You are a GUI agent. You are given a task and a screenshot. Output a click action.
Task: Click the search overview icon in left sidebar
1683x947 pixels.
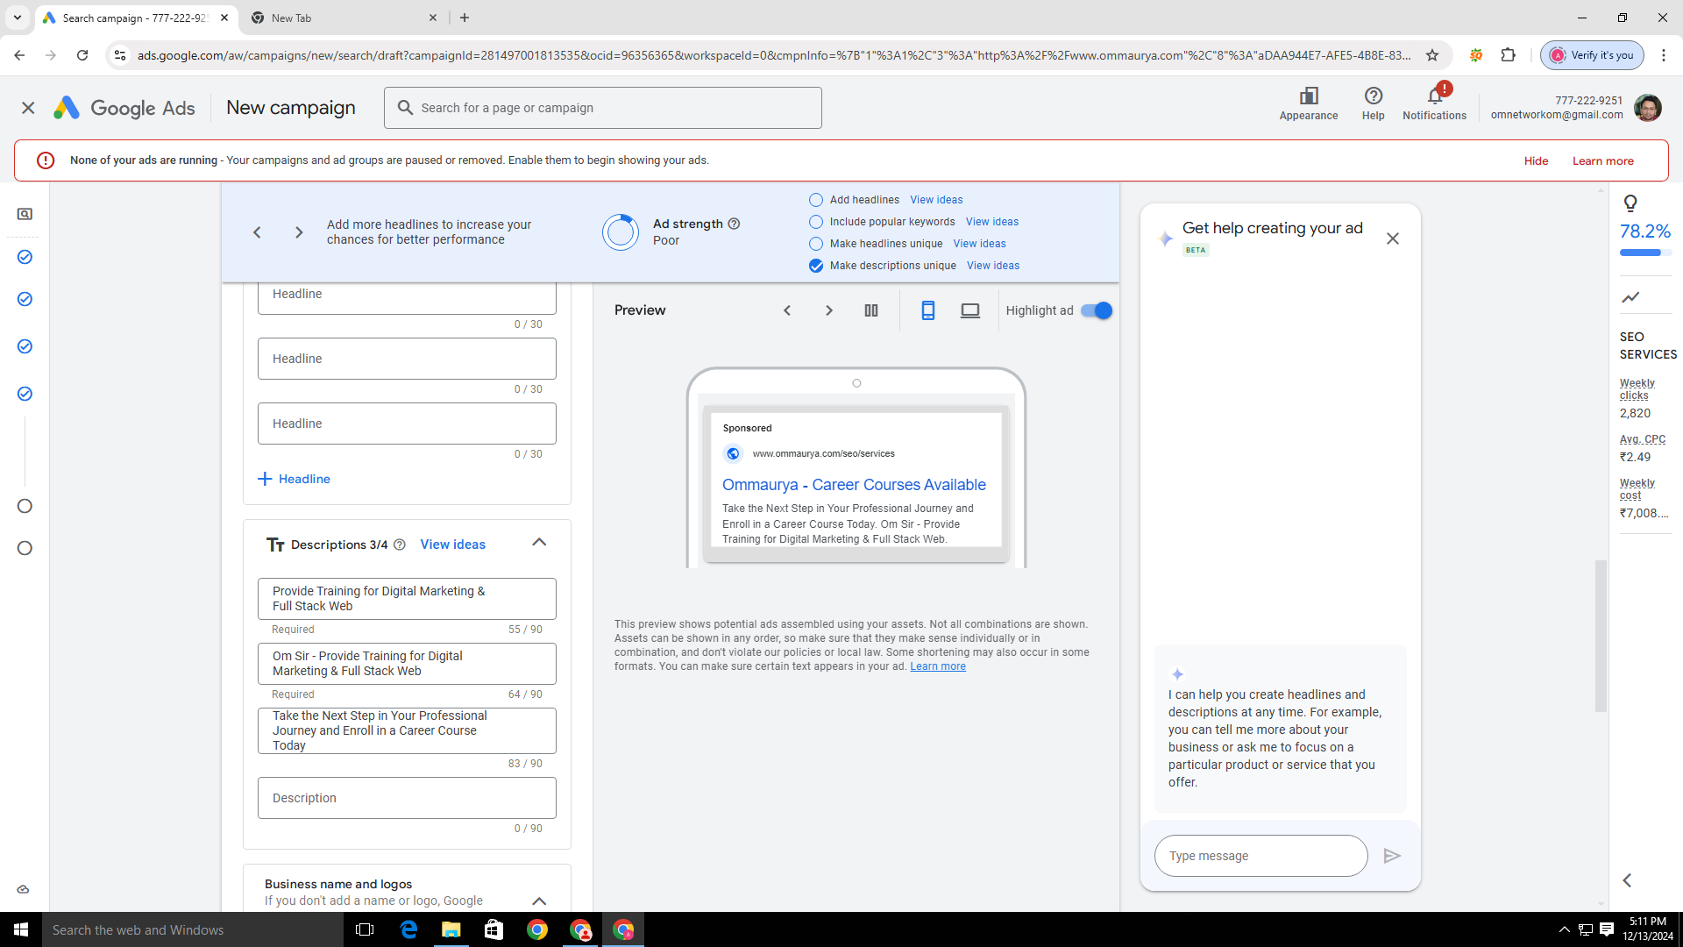25,214
